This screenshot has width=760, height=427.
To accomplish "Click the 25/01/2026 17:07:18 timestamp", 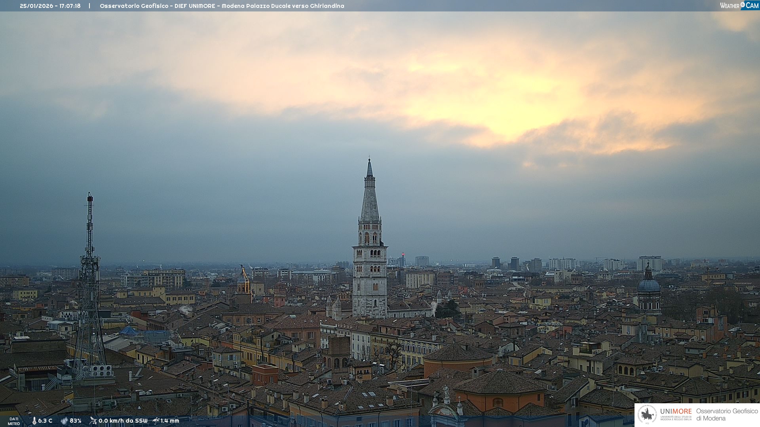I will coord(50,6).
